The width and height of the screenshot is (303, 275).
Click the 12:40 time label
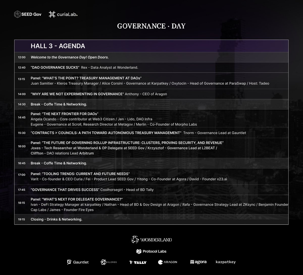(x=22, y=67)
